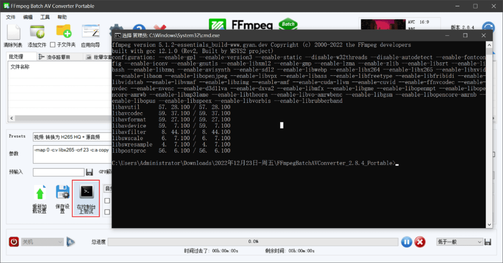Click the 预输入 pre-input text field
503x263 pixels.
[x=58, y=172]
